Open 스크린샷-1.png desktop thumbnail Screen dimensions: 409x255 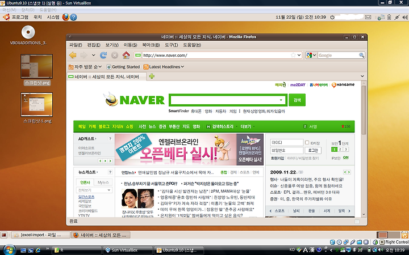pos(37,104)
